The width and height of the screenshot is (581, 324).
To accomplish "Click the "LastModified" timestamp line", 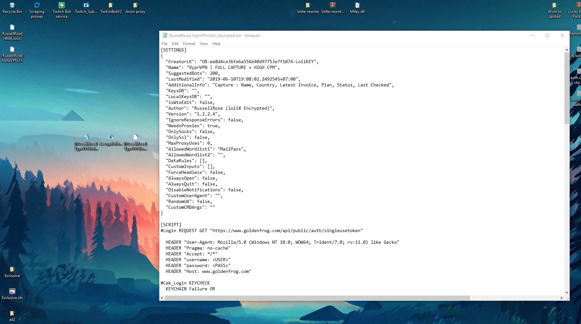I will click(233, 79).
